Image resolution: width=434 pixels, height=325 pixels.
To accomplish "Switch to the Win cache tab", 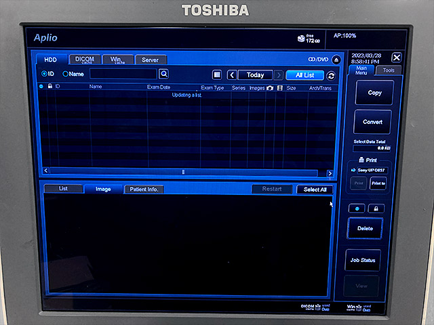I will pos(118,60).
